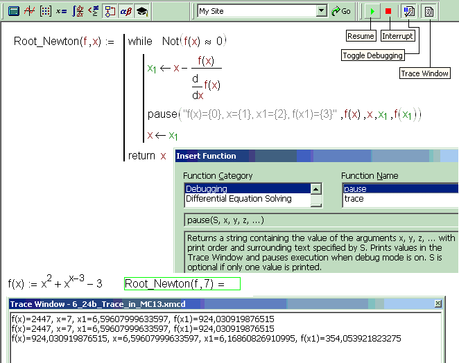Click the first trace output line
This screenshot has width=459, height=363.
click(x=143, y=319)
